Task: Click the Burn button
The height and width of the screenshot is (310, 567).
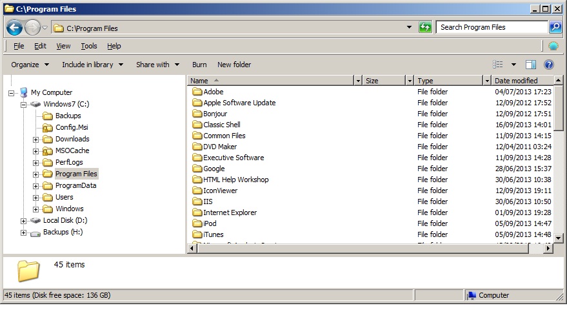Action: point(199,65)
